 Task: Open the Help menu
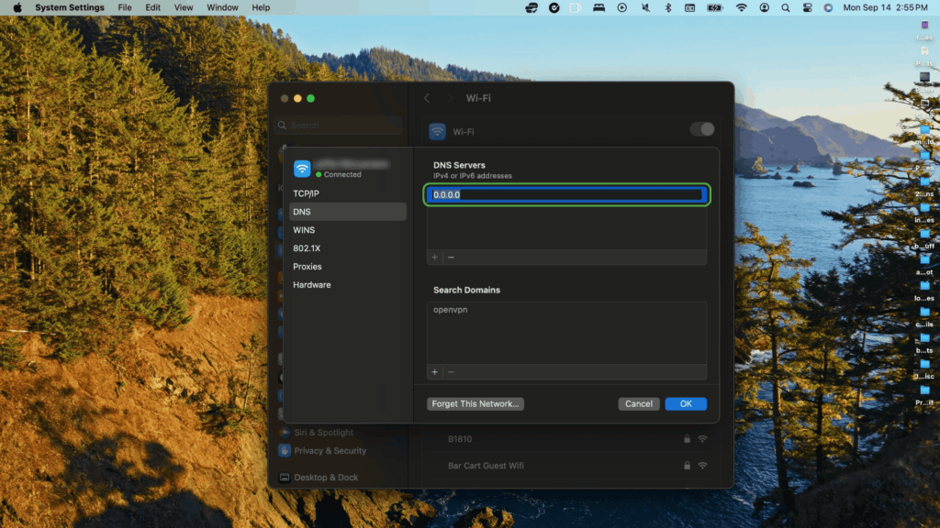[261, 7]
